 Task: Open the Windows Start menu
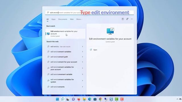[57, 99]
